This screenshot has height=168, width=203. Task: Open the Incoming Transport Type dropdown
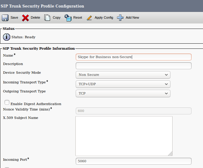point(123,84)
